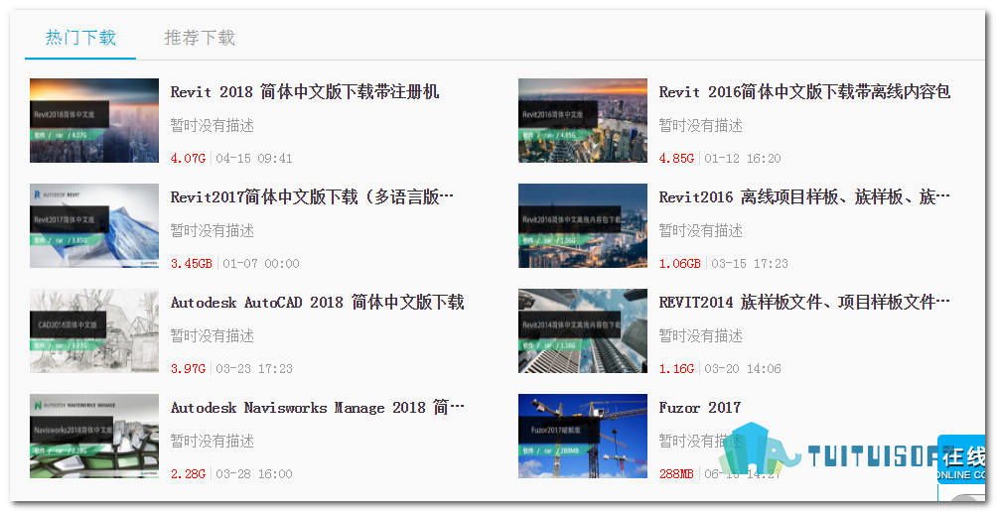Viewport: 996px width, 512px height.
Task: Click the date 01-12 16:20
Action: (x=743, y=158)
